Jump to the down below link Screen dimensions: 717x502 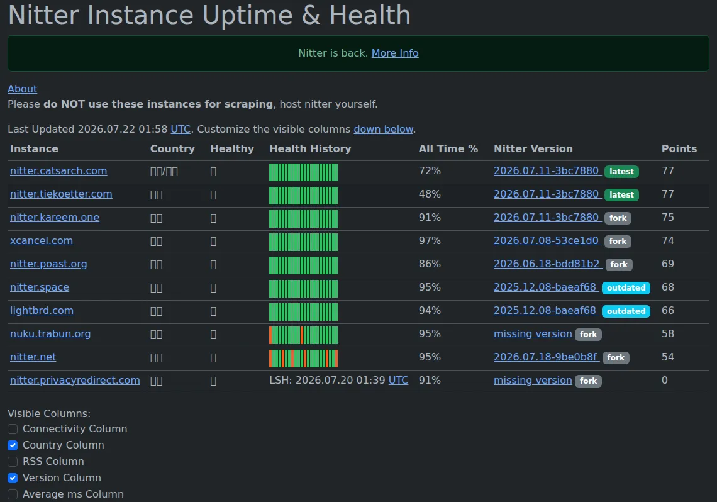[383, 130]
